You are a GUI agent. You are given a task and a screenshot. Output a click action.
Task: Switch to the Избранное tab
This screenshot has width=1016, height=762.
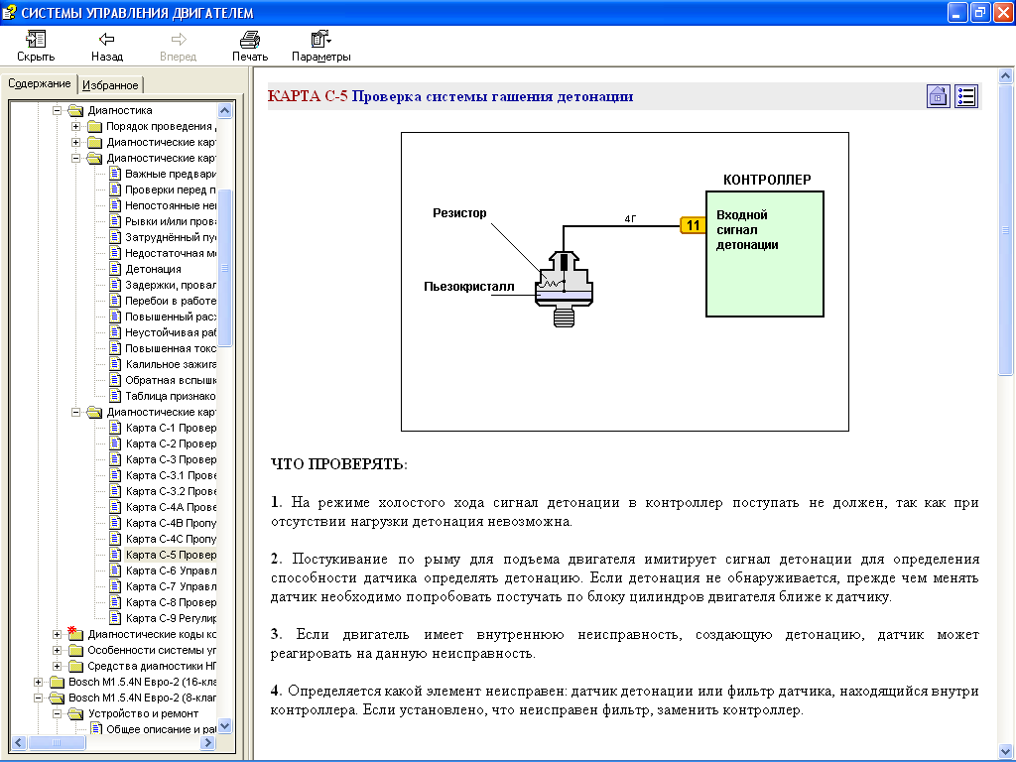coord(110,85)
